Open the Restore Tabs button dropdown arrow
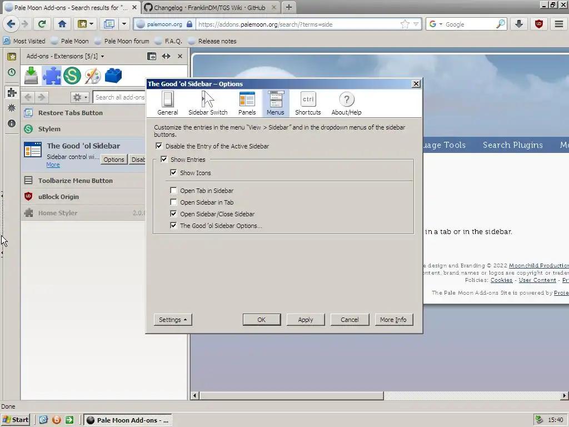 (124, 24)
